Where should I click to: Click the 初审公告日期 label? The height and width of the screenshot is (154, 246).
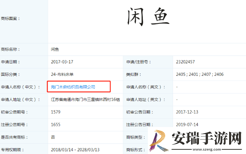pos(140,112)
